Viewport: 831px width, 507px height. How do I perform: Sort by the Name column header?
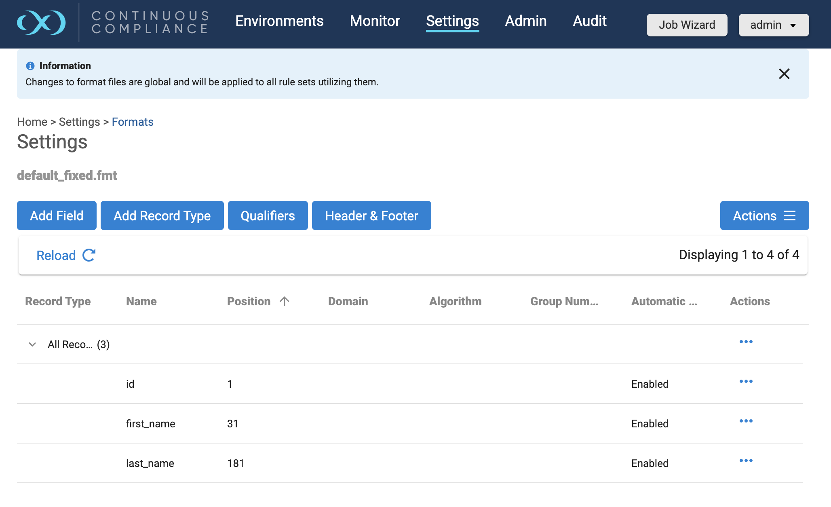(x=141, y=301)
